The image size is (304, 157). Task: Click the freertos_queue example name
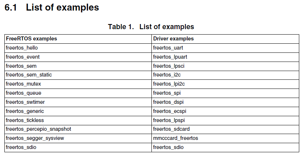pos(24,93)
